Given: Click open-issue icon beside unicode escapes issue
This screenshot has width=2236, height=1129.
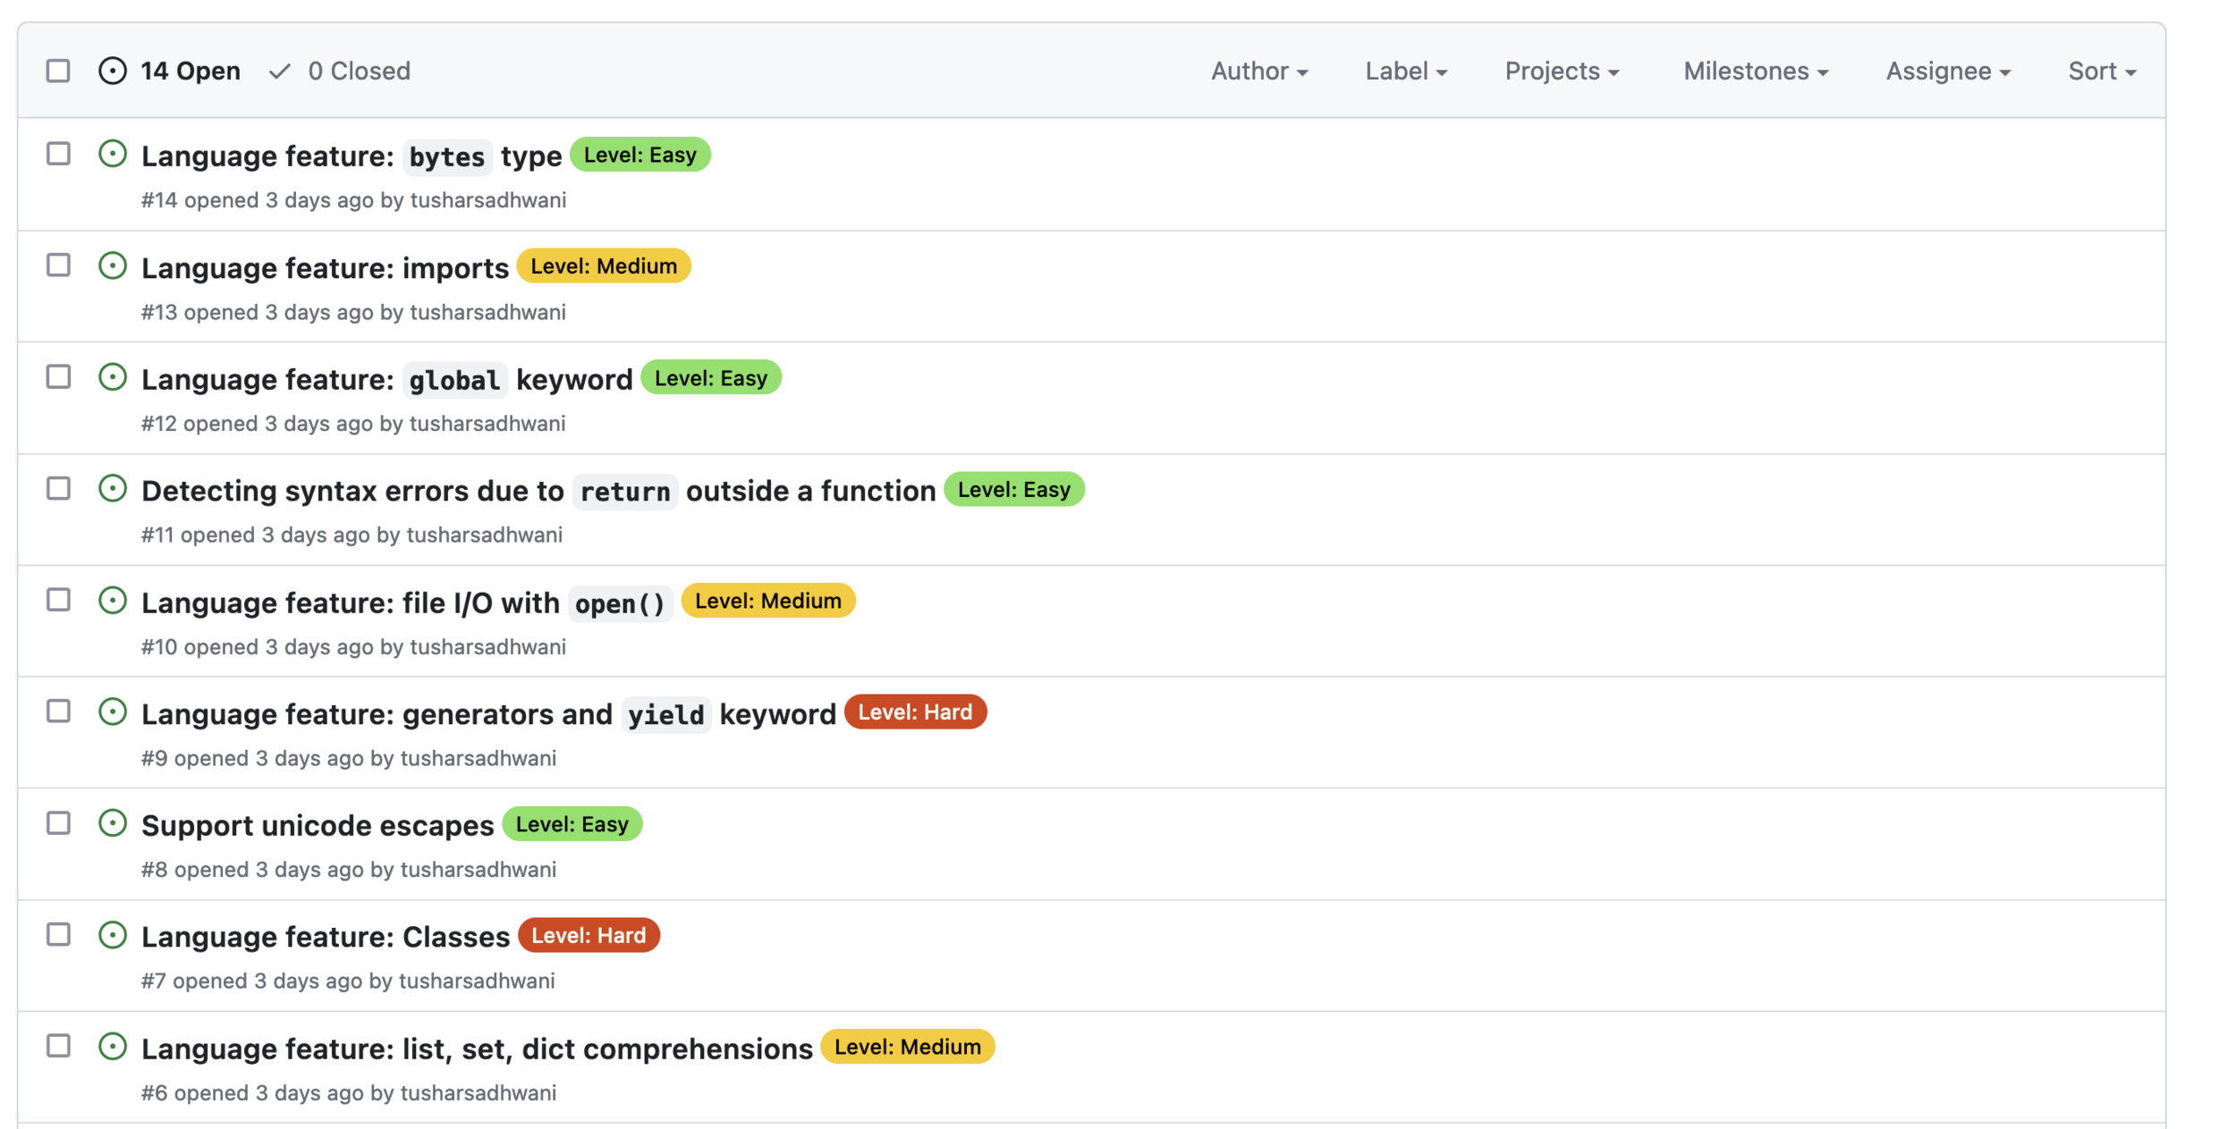Looking at the screenshot, I should pyautogui.click(x=113, y=823).
